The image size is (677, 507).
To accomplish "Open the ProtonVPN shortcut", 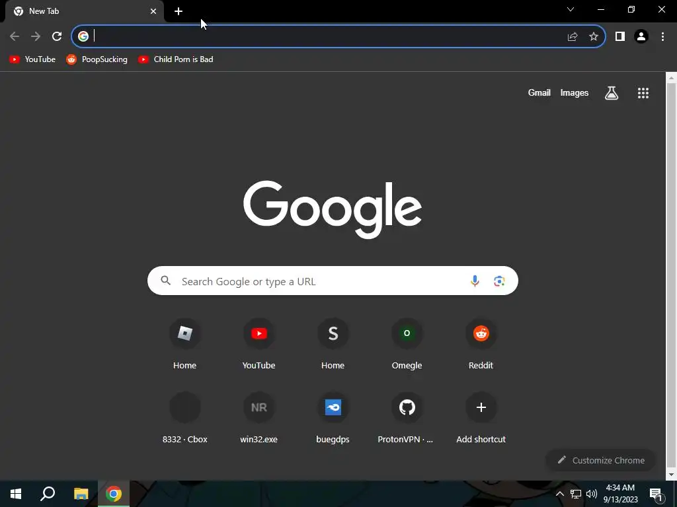I will coord(407,418).
